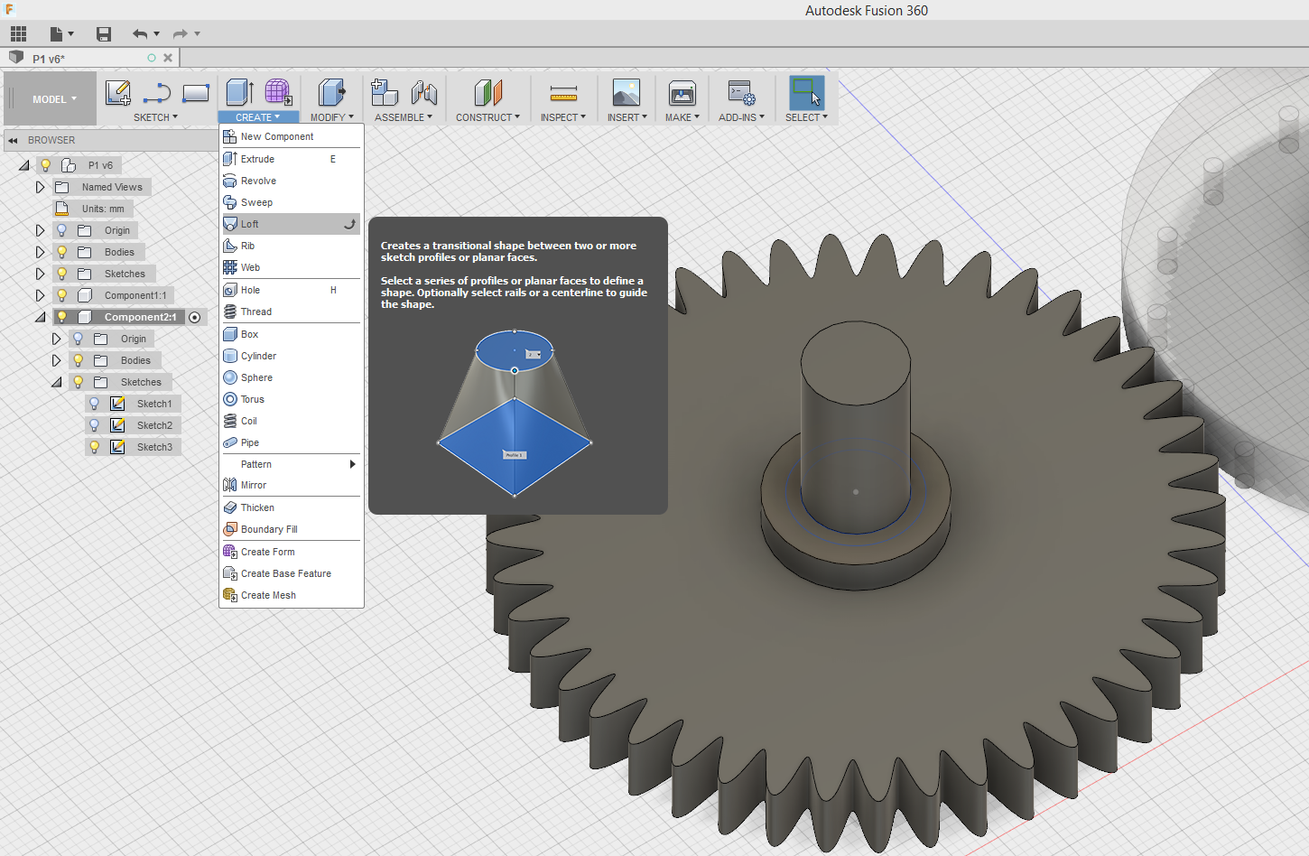Click the Joint assemble icon
1309x856 pixels.
click(424, 92)
